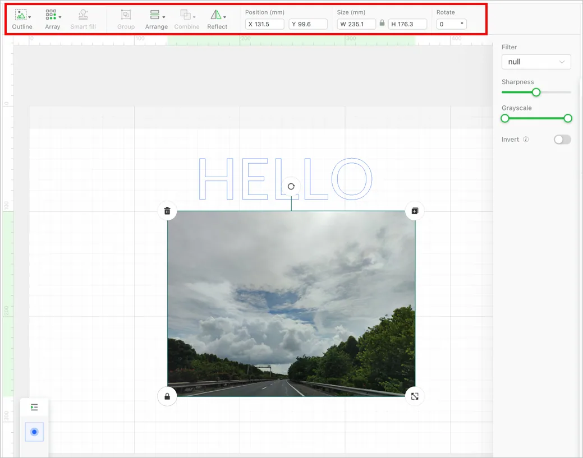Open the Reflect dropdown arrow
Screen dimensions: 583x458
pyautogui.click(x=224, y=17)
